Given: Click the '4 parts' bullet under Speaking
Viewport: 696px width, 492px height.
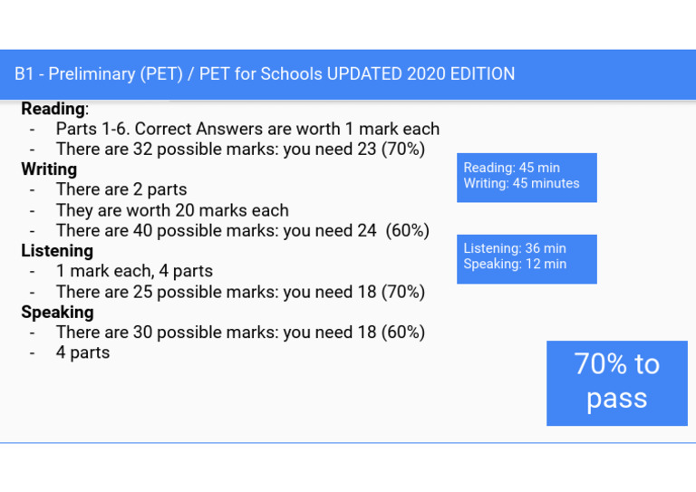Looking at the screenshot, I should (x=82, y=352).
